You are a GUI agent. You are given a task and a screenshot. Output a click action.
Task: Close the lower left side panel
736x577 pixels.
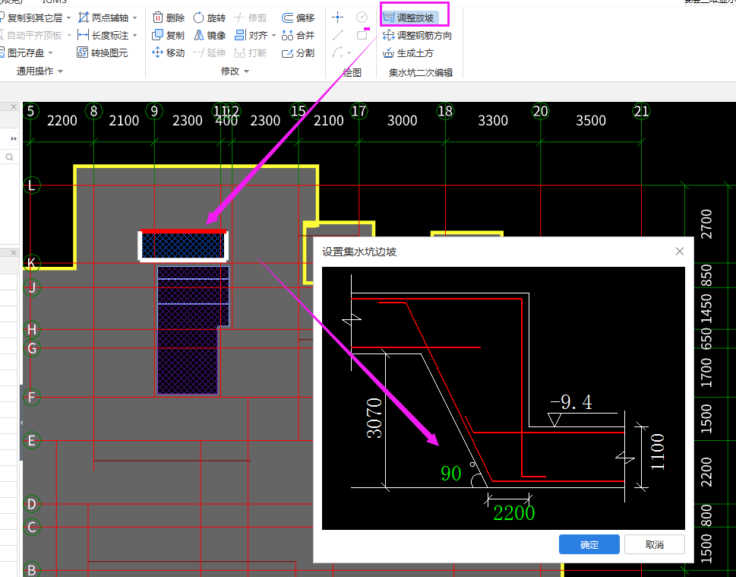(x=14, y=253)
